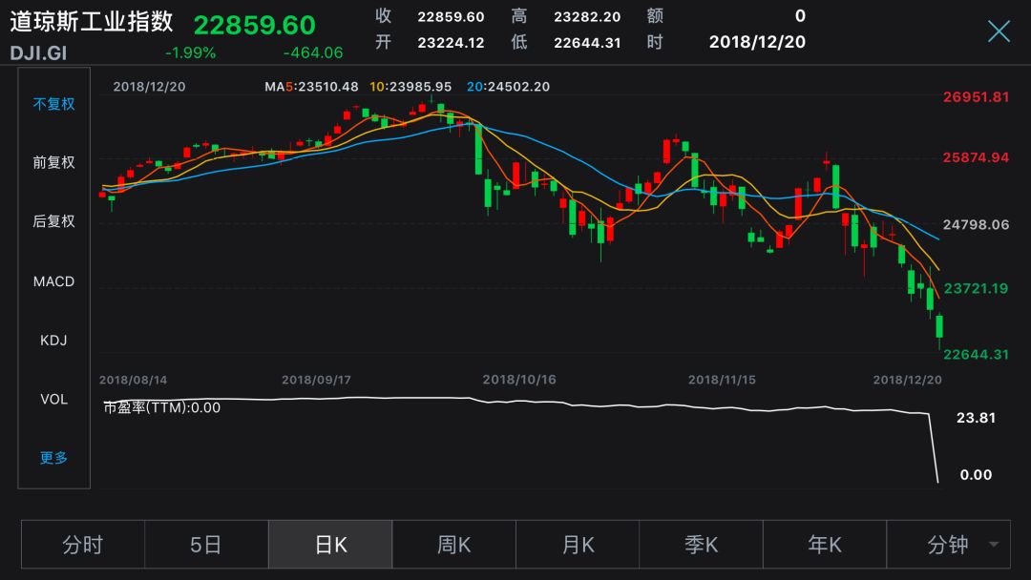1031x580 pixels.
Task: Click the high value 23282.20
Action: (x=587, y=16)
